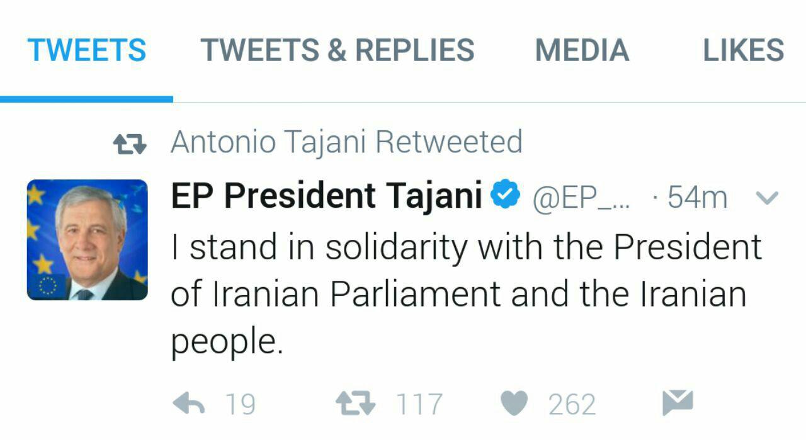Go to the LIKES tab
This screenshot has width=806, height=440.
[x=743, y=50]
